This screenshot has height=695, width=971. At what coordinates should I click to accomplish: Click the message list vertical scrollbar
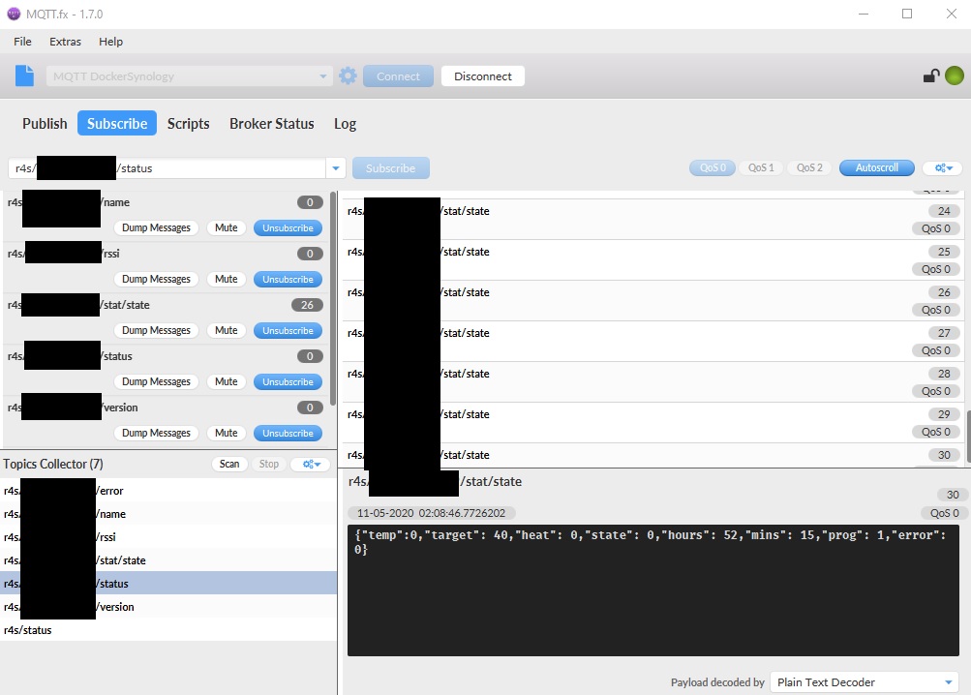(966, 434)
